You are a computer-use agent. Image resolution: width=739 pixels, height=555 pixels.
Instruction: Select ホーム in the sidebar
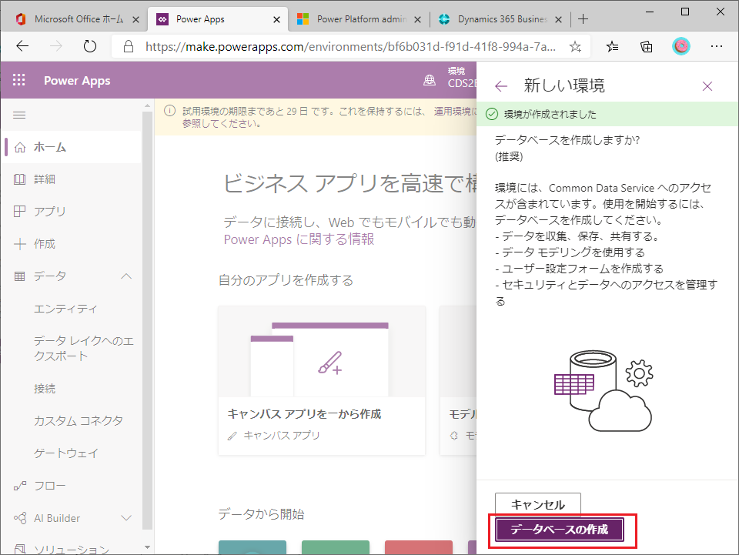point(72,148)
